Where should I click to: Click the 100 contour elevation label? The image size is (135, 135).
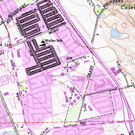click(76, 43)
